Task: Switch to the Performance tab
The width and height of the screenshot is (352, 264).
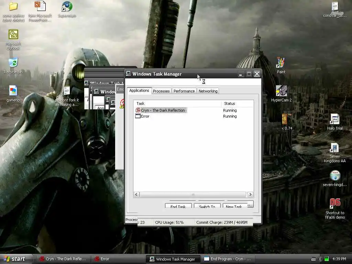Action: [184, 91]
